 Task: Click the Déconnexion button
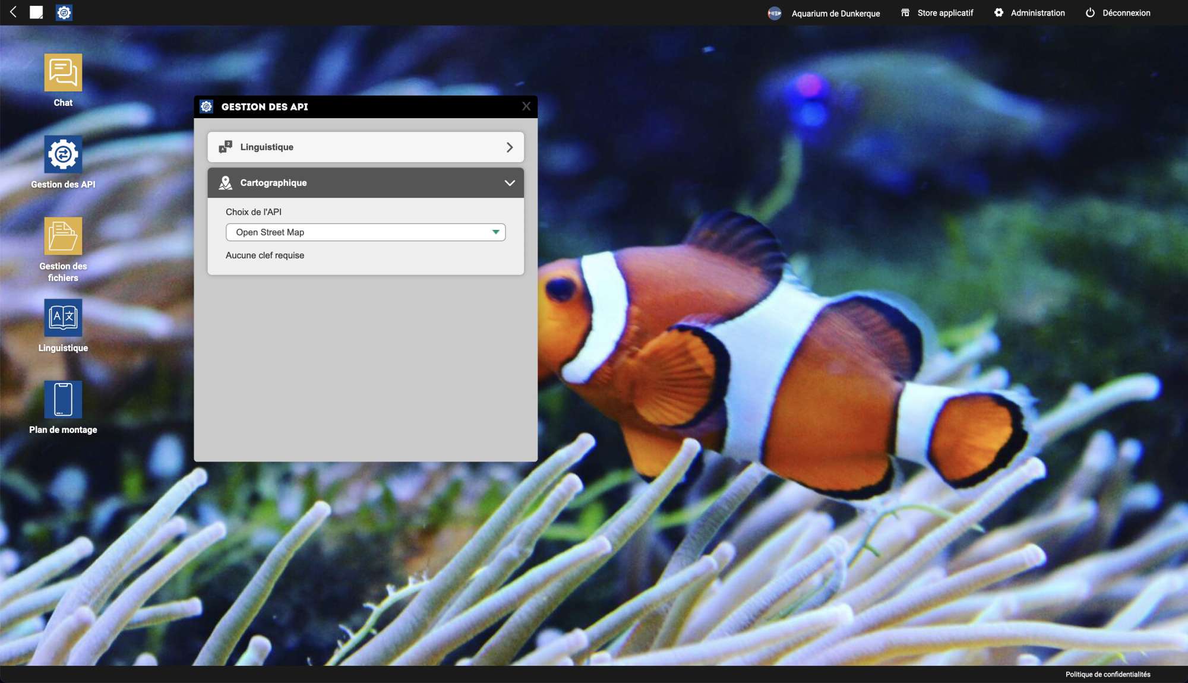pyautogui.click(x=1118, y=13)
